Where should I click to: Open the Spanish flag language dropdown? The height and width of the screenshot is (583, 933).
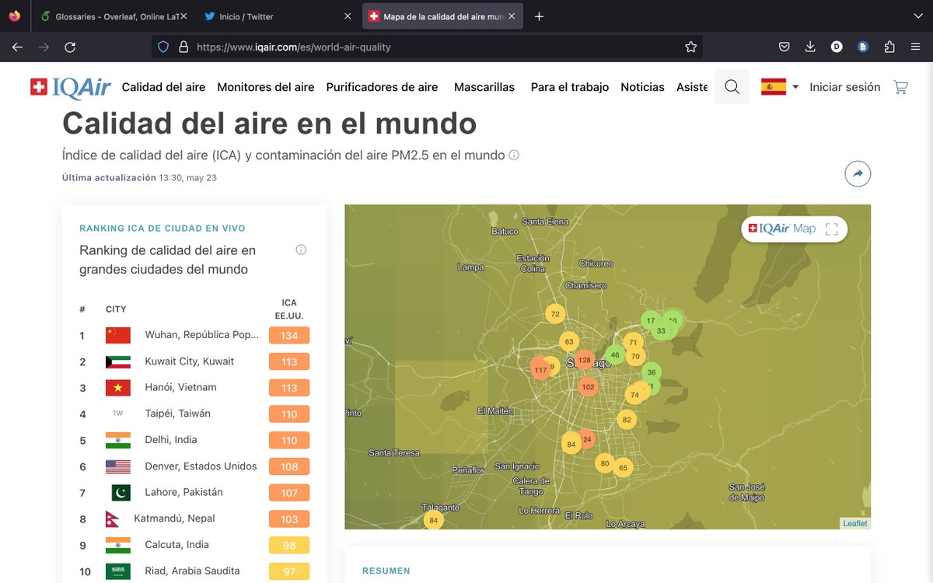780,87
